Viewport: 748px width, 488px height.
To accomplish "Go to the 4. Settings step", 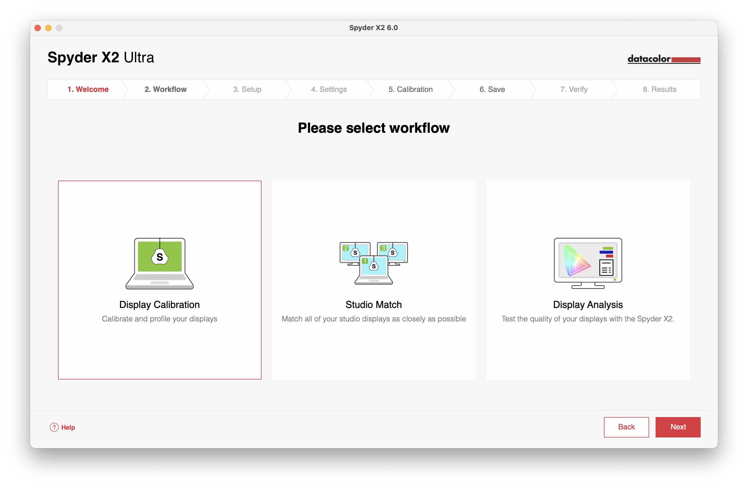I will pyautogui.click(x=329, y=89).
